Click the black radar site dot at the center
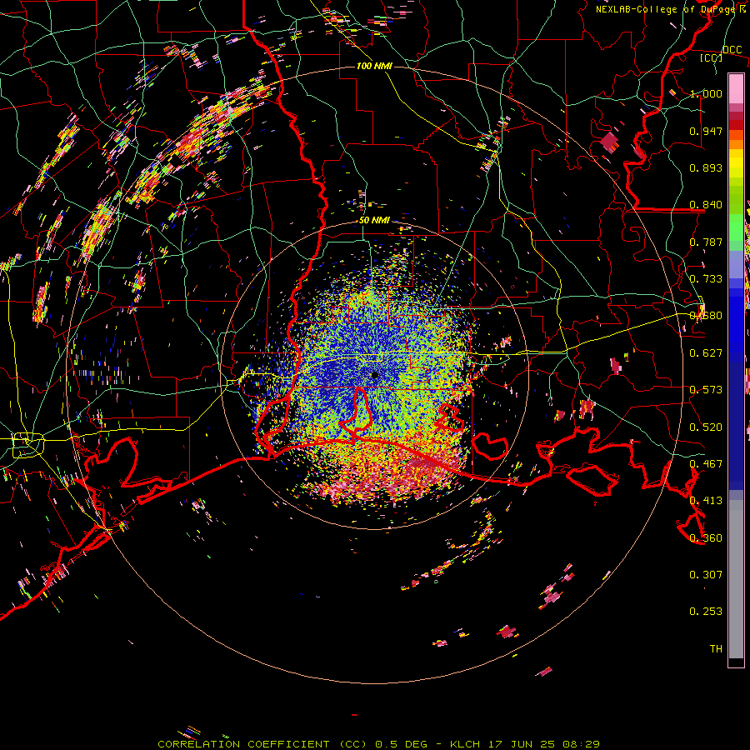750x750 pixels. [x=374, y=374]
